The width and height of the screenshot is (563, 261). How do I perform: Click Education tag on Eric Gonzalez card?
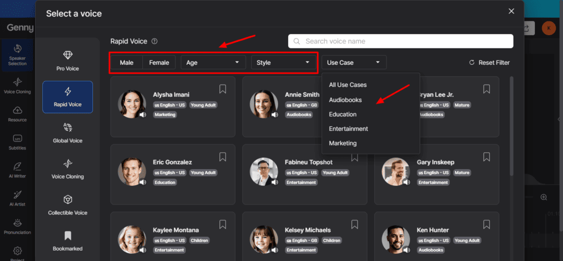[x=165, y=182]
